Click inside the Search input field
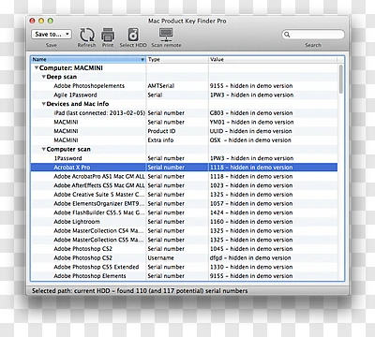 tap(313, 35)
